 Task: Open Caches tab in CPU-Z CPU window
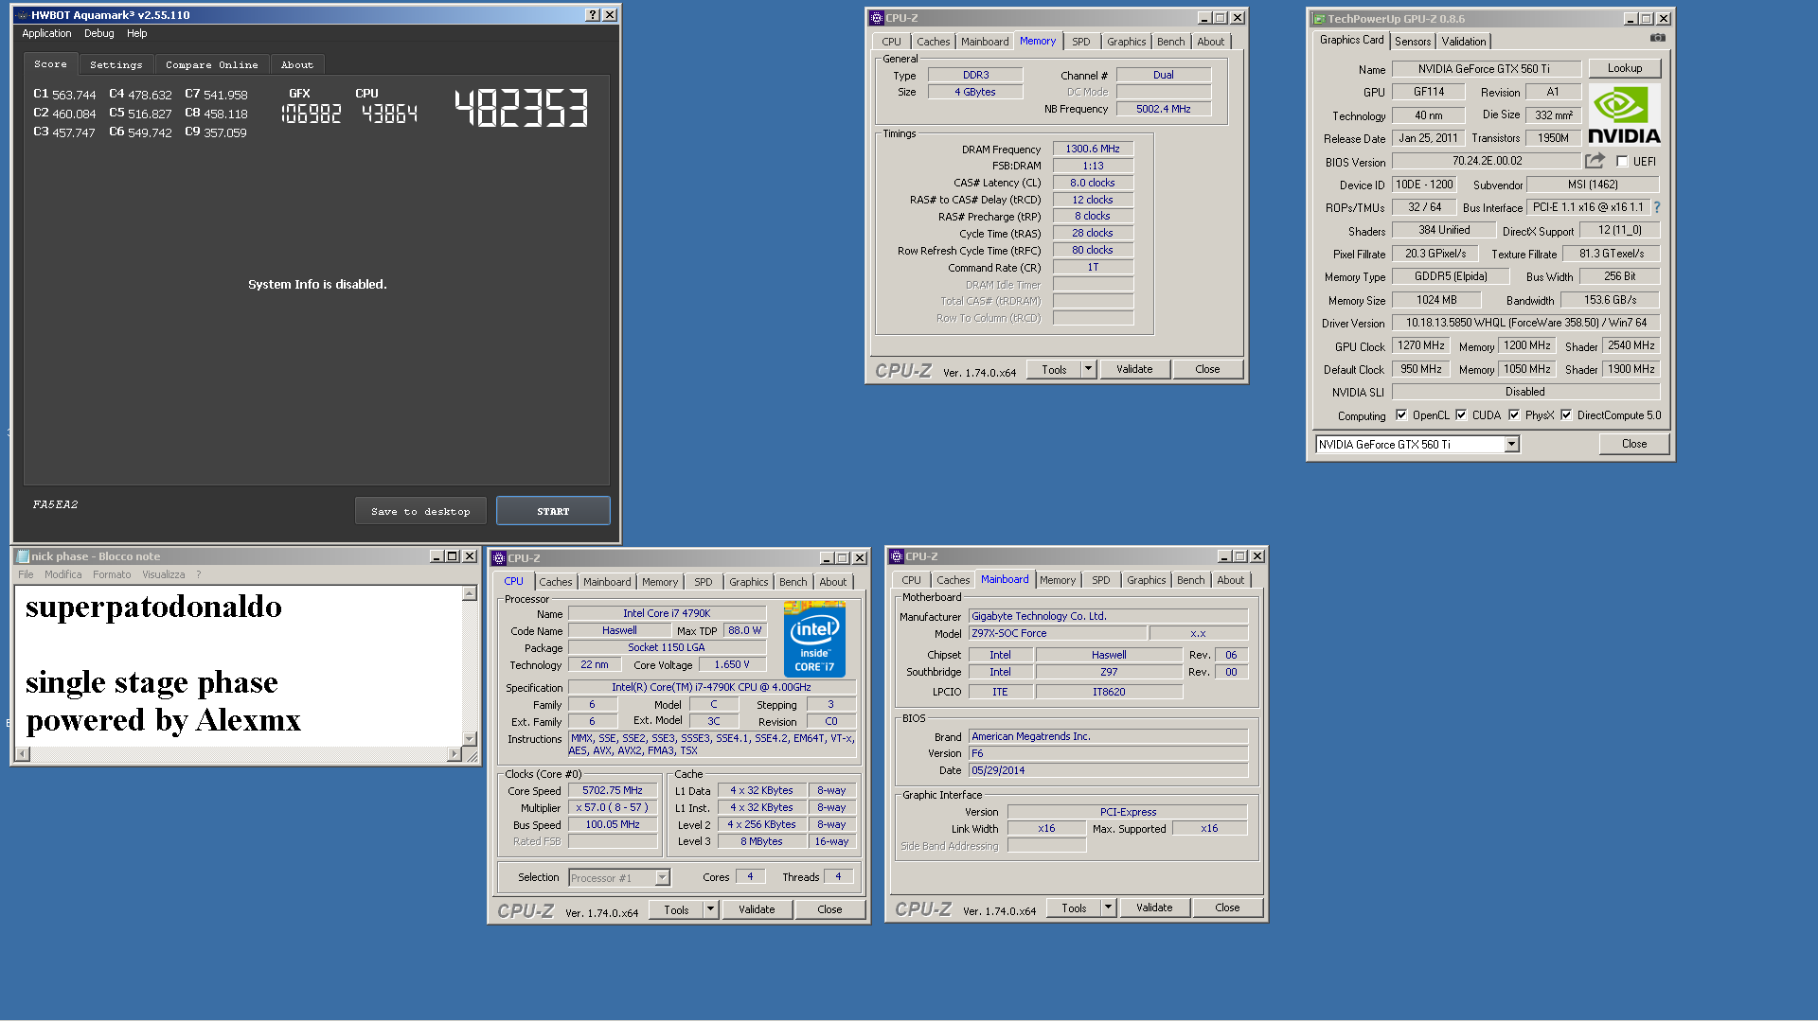556,582
